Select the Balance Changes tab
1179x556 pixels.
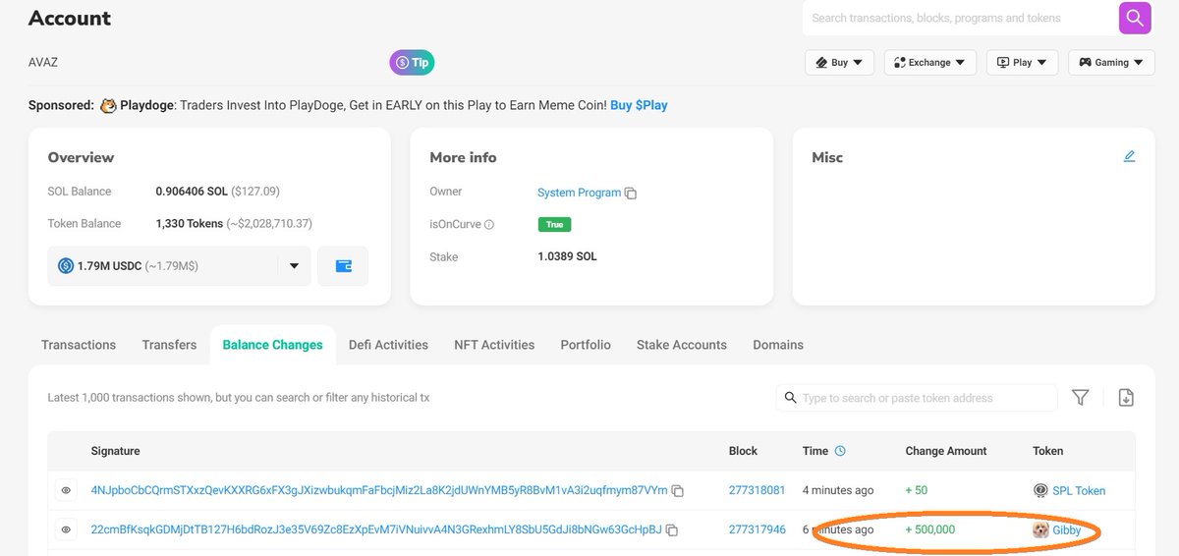pyautogui.click(x=272, y=345)
